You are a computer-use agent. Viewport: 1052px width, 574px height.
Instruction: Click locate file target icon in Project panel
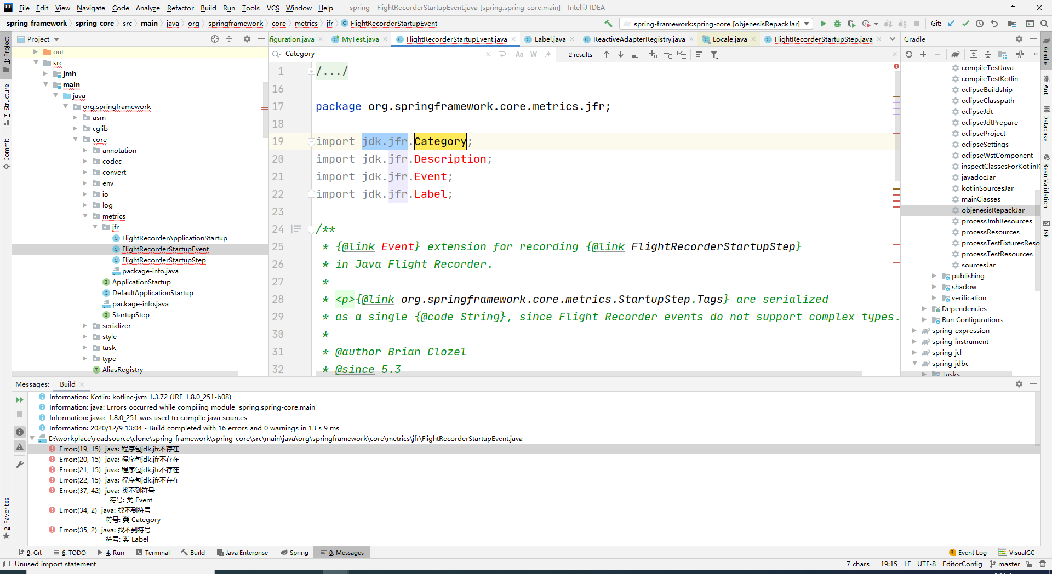215,39
